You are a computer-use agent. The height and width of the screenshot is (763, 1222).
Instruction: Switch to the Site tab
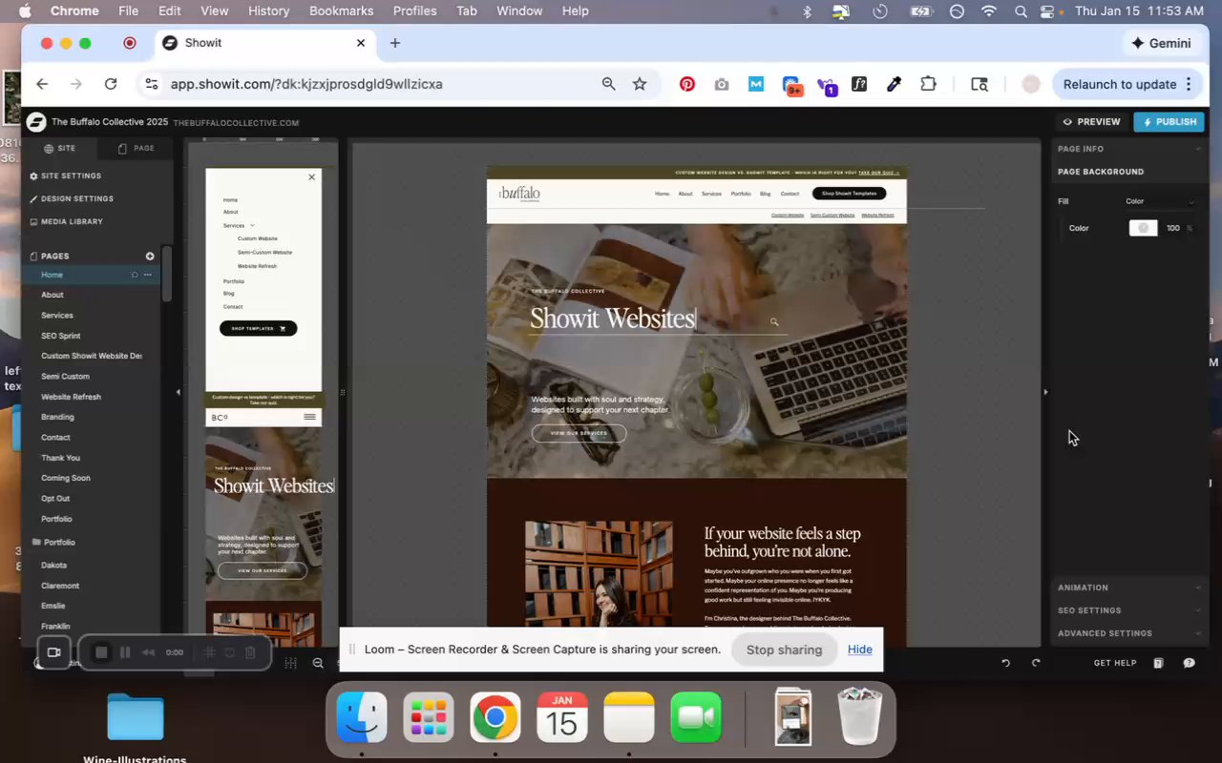(59, 149)
